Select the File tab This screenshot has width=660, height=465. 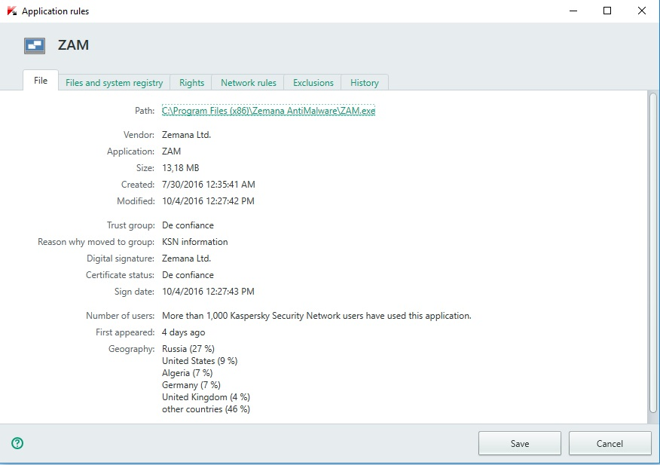pyautogui.click(x=41, y=81)
